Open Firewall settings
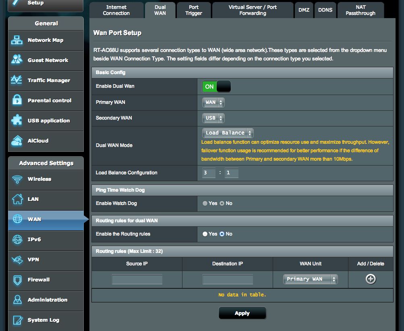This screenshot has width=404, height=331. coord(46,281)
